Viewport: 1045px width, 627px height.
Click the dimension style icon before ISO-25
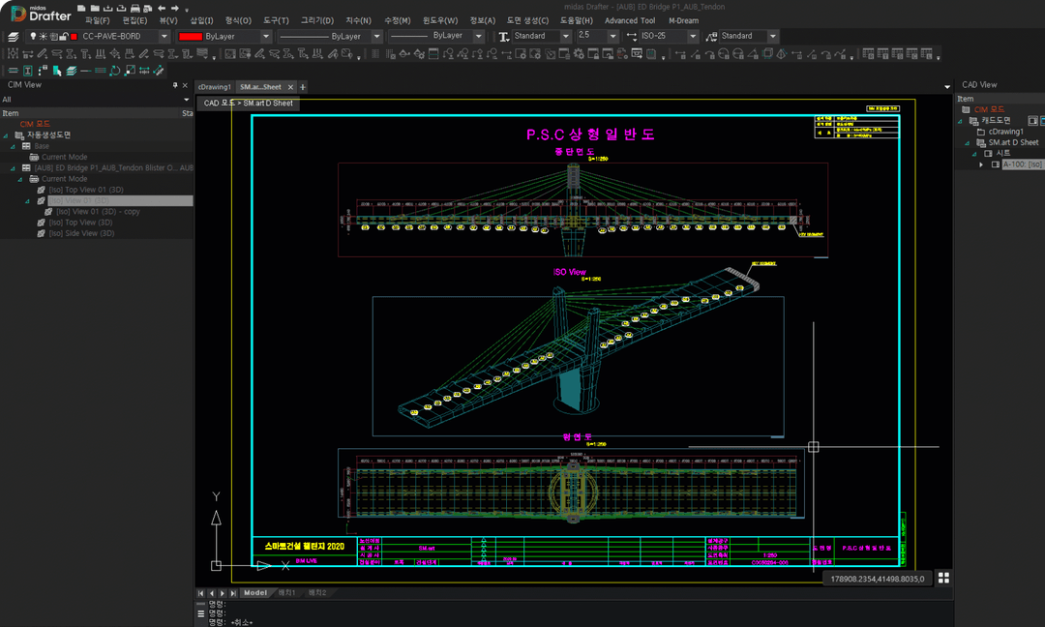[x=632, y=37]
